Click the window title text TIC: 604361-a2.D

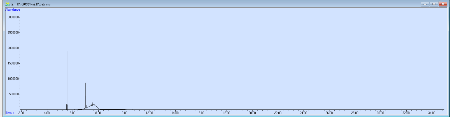(33, 4)
